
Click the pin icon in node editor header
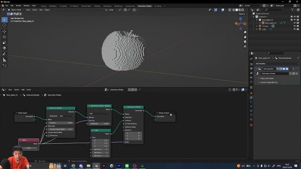pyautogui.click(x=140, y=90)
